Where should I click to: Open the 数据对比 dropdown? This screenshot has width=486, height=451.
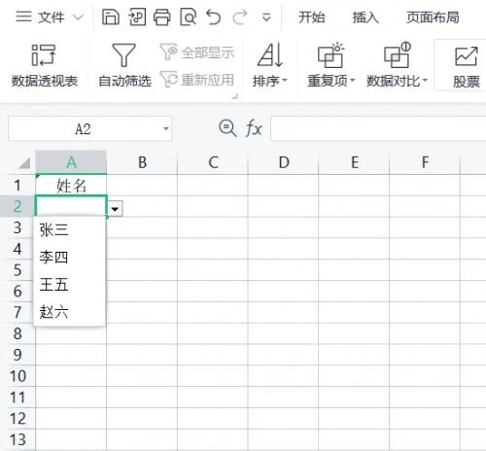[397, 66]
